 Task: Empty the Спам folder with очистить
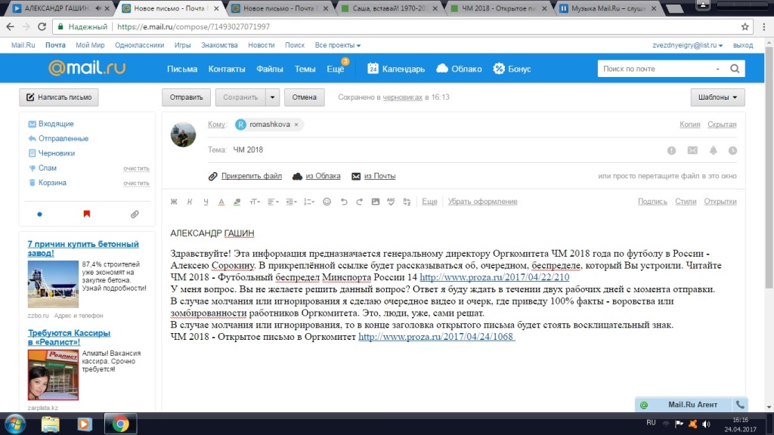[x=136, y=168]
